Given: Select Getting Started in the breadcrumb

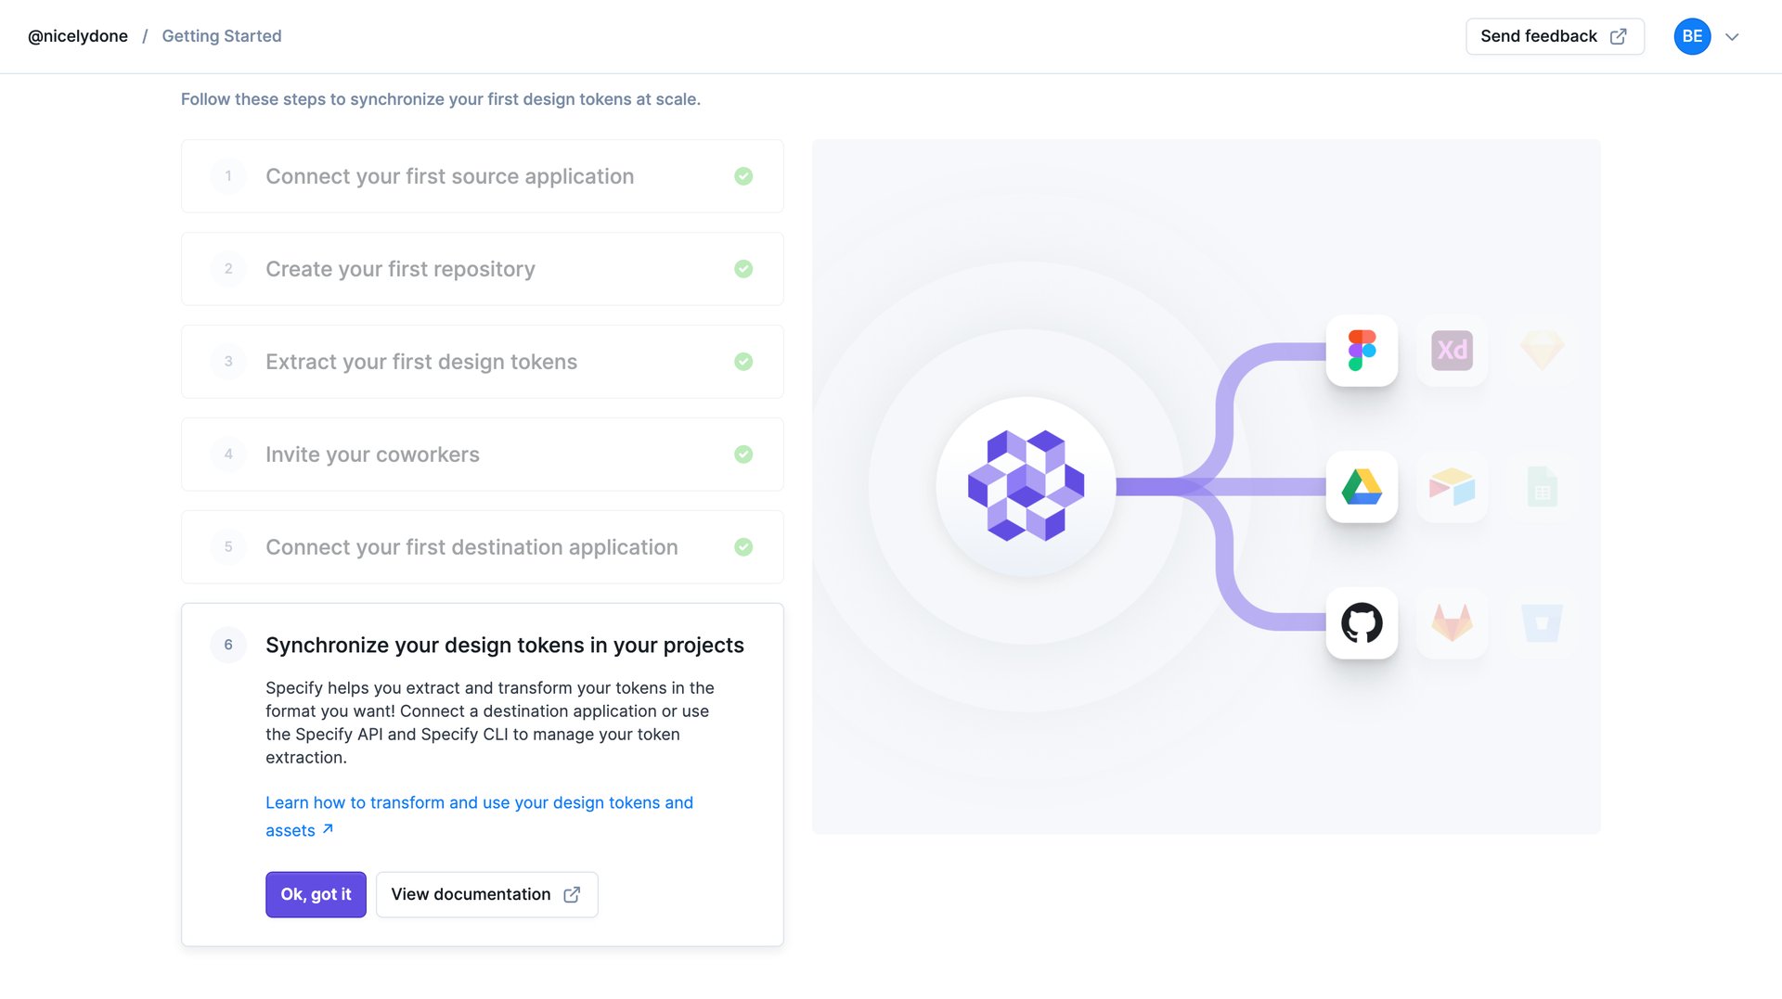Looking at the screenshot, I should [221, 36].
